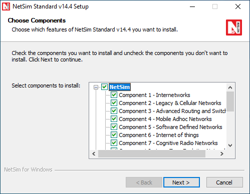The width and height of the screenshot is (250, 194).
Task: Click the horizontal scrollbar right arrow
Action: (x=222, y=153)
